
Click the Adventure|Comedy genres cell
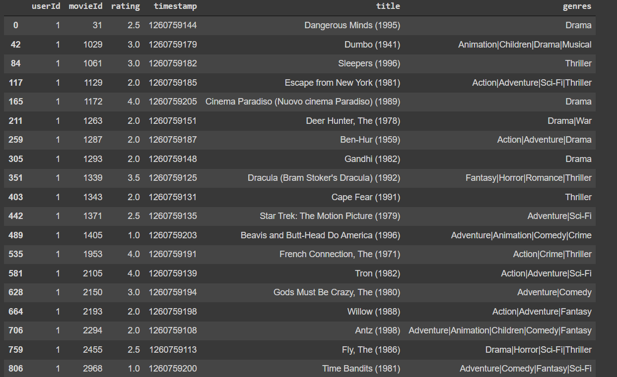pos(554,292)
